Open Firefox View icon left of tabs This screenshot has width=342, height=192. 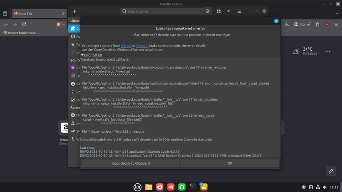[x=5, y=14]
